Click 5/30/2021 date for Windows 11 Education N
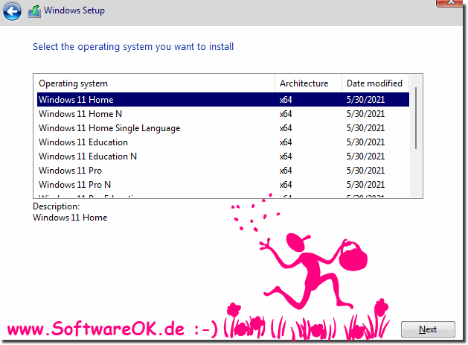This screenshot has height=345, width=468. pyautogui.click(x=365, y=156)
